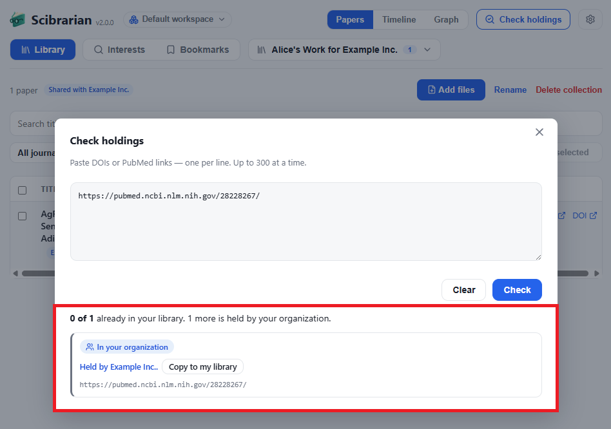
Task: Click the '1 paper' count text
Action: pos(24,90)
